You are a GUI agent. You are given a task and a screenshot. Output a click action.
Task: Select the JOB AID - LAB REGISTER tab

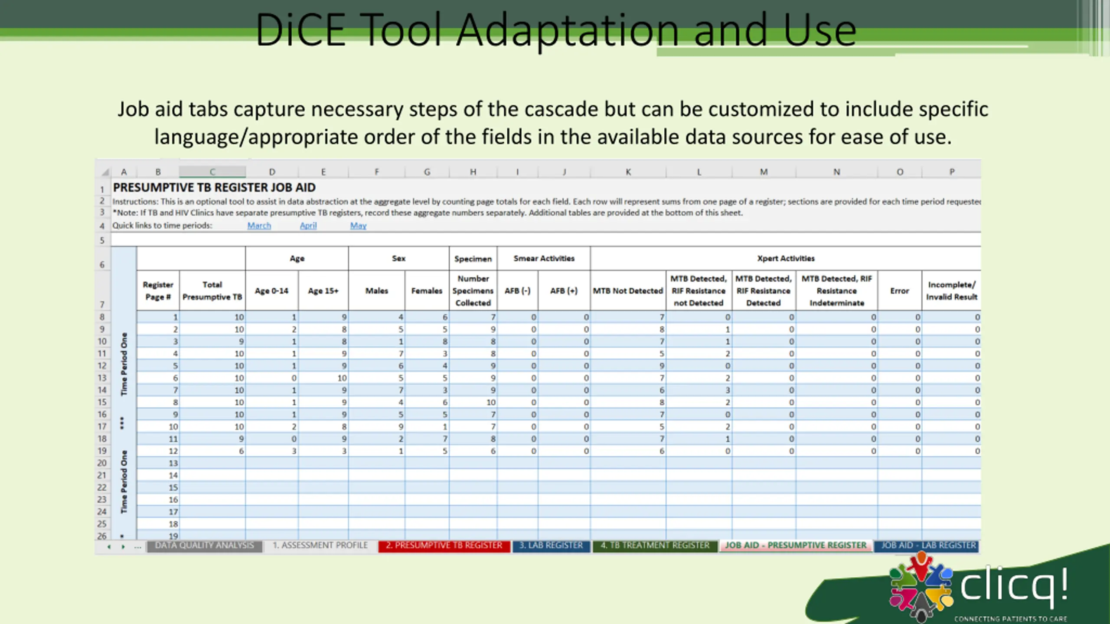[x=928, y=546]
